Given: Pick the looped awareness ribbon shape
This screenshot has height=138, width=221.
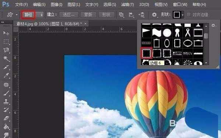Looking at the screenshot, I should [188, 33].
